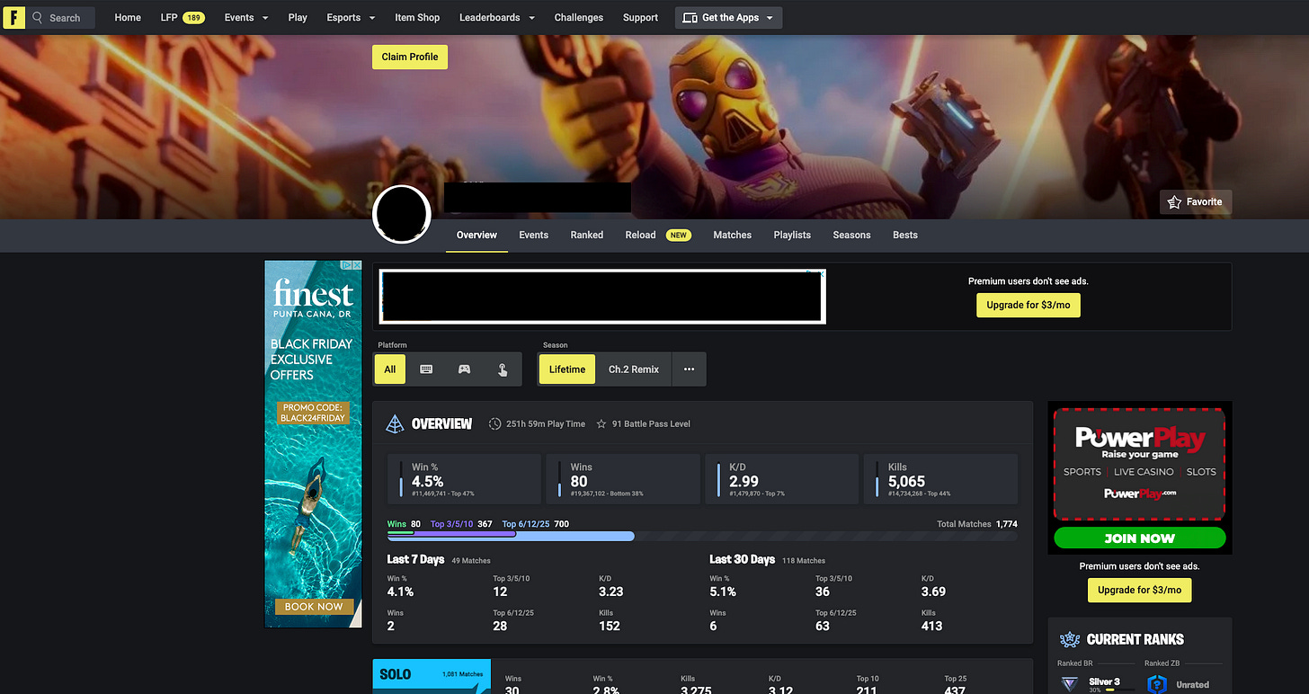
Task: Switch to the Matches profile tab
Action: pos(733,235)
